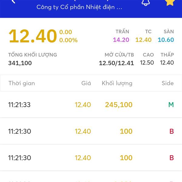Viewport: 182px width, 182px height.
Task: Tap the Side column header
Action: click(167, 83)
